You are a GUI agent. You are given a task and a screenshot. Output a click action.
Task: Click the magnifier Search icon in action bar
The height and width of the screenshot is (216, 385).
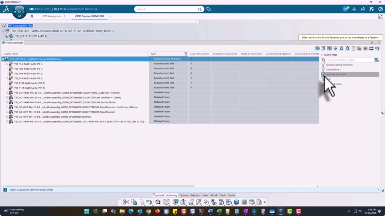coord(158,202)
